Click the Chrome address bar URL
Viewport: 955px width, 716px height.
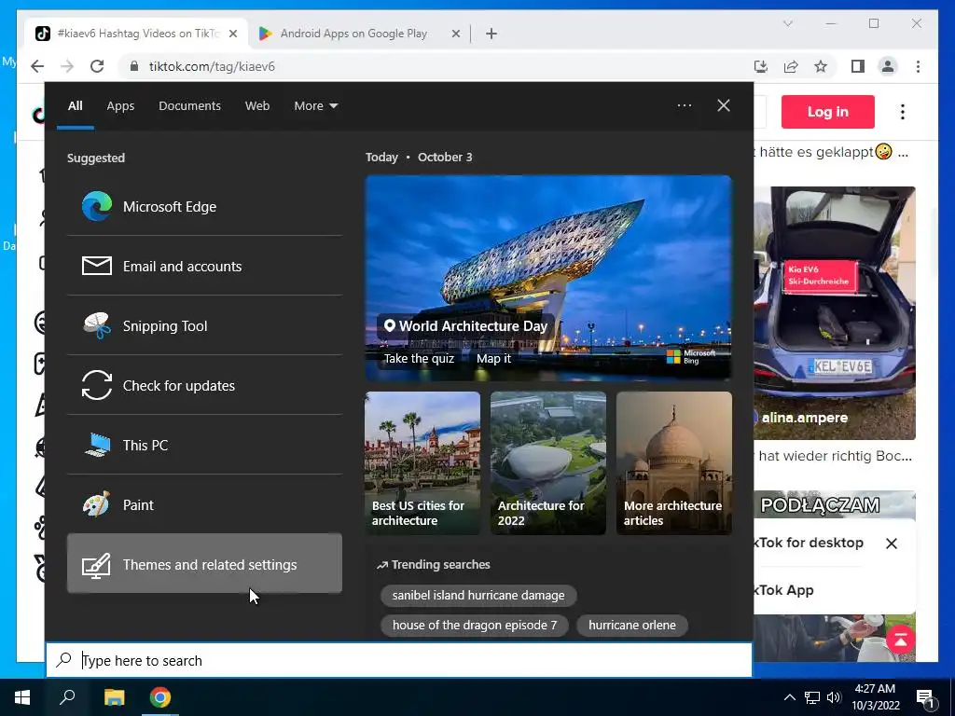point(212,66)
